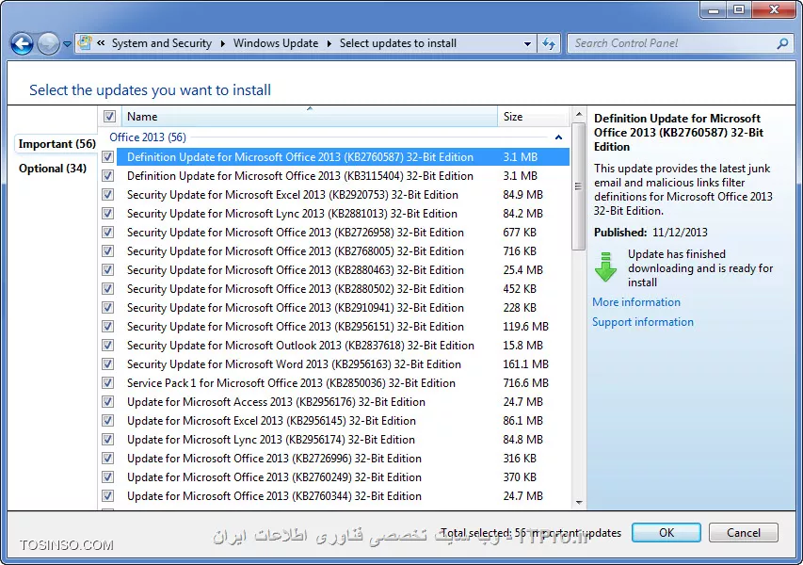The height and width of the screenshot is (565, 803).
Task: Click the greyed Forward arrow button
Action: 49,43
